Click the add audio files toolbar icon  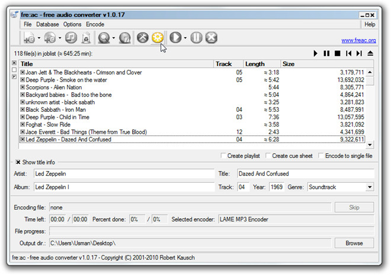29,38
